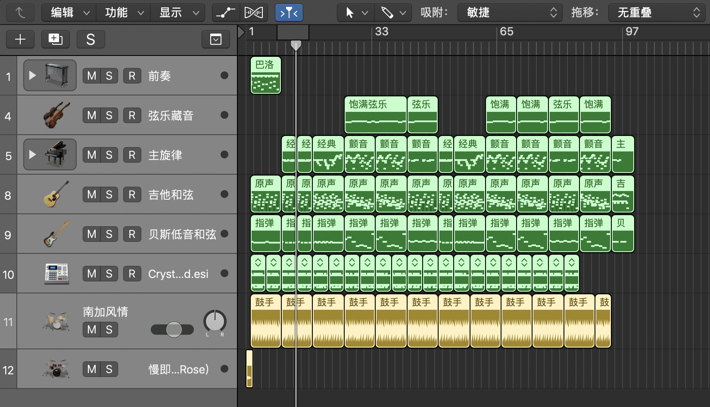Solo the 弦乐藏音 track

pyautogui.click(x=109, y=115)
